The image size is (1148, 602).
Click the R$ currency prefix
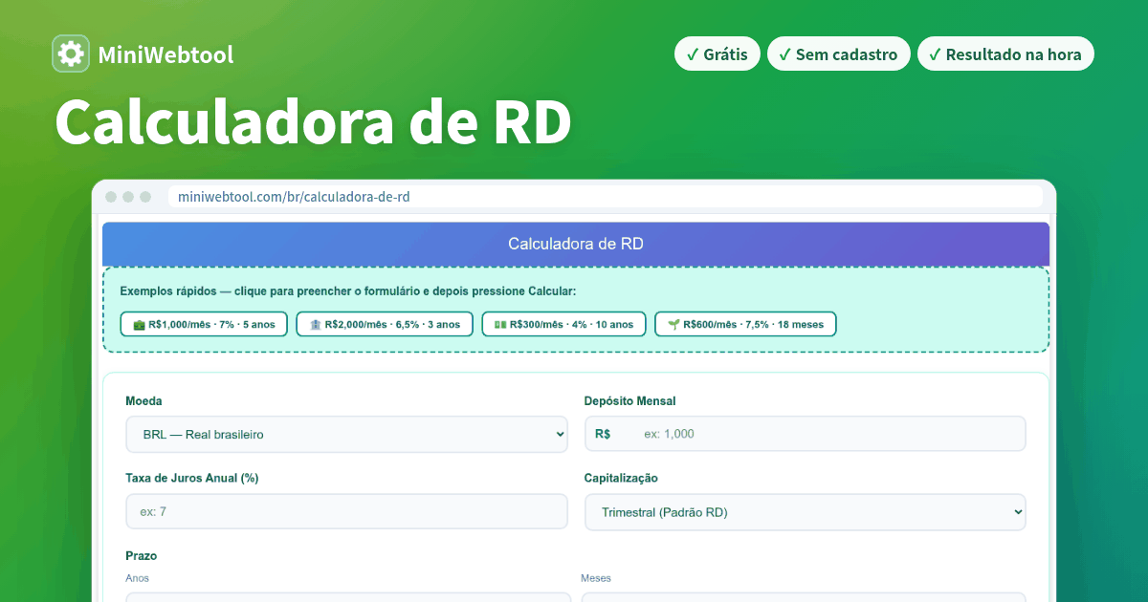click(603, 434)
